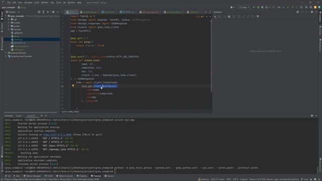Hide the Project panel with the minus icon

(x=58, y=12)
